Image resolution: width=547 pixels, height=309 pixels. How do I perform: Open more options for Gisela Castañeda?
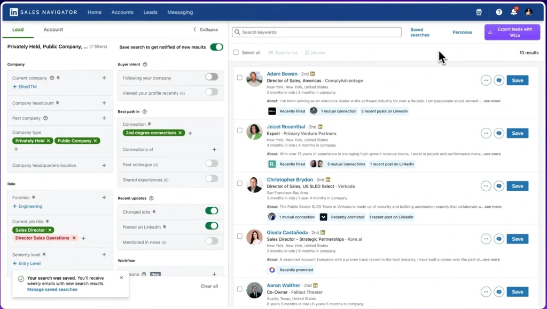click(x=486, y=239)
